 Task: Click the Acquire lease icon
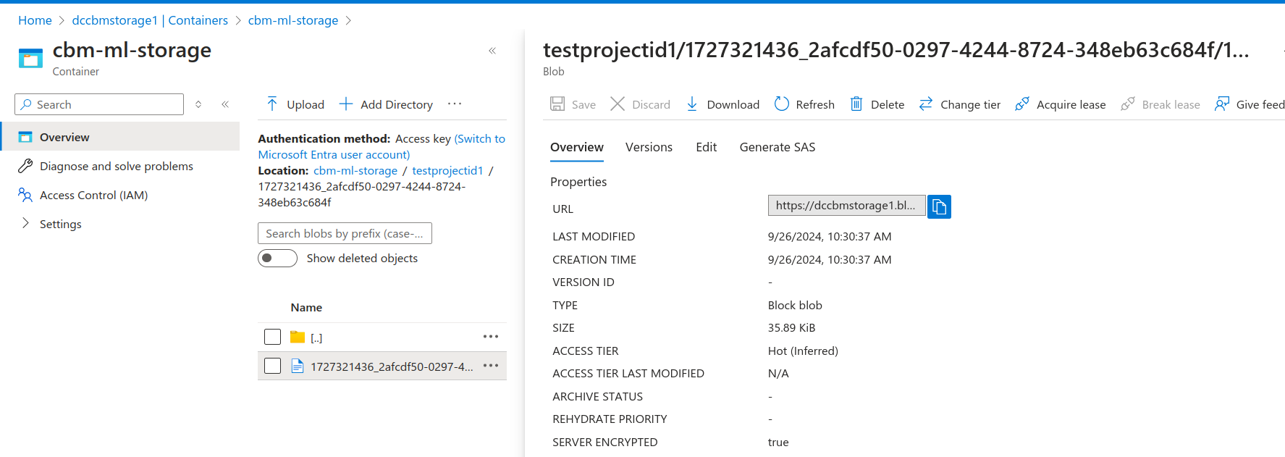click(1021, 104)
